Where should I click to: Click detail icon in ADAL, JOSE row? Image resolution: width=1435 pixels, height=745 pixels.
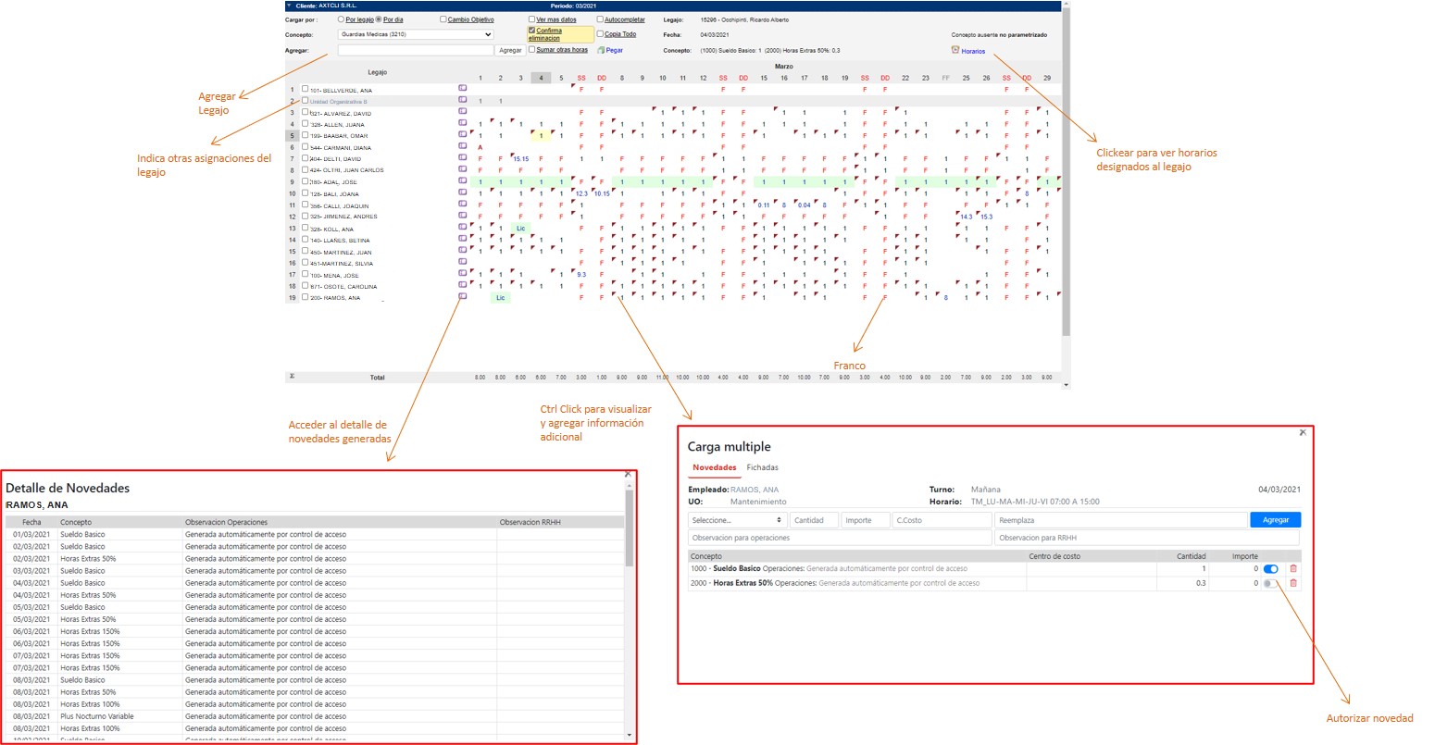click(x=463, y=181)
